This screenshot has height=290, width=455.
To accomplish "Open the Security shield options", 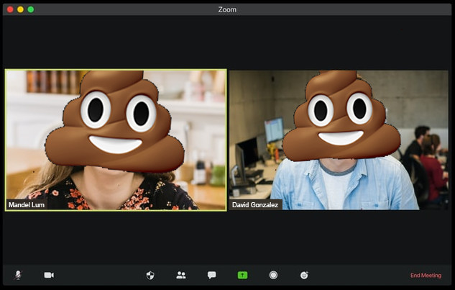I will [150, 275].
